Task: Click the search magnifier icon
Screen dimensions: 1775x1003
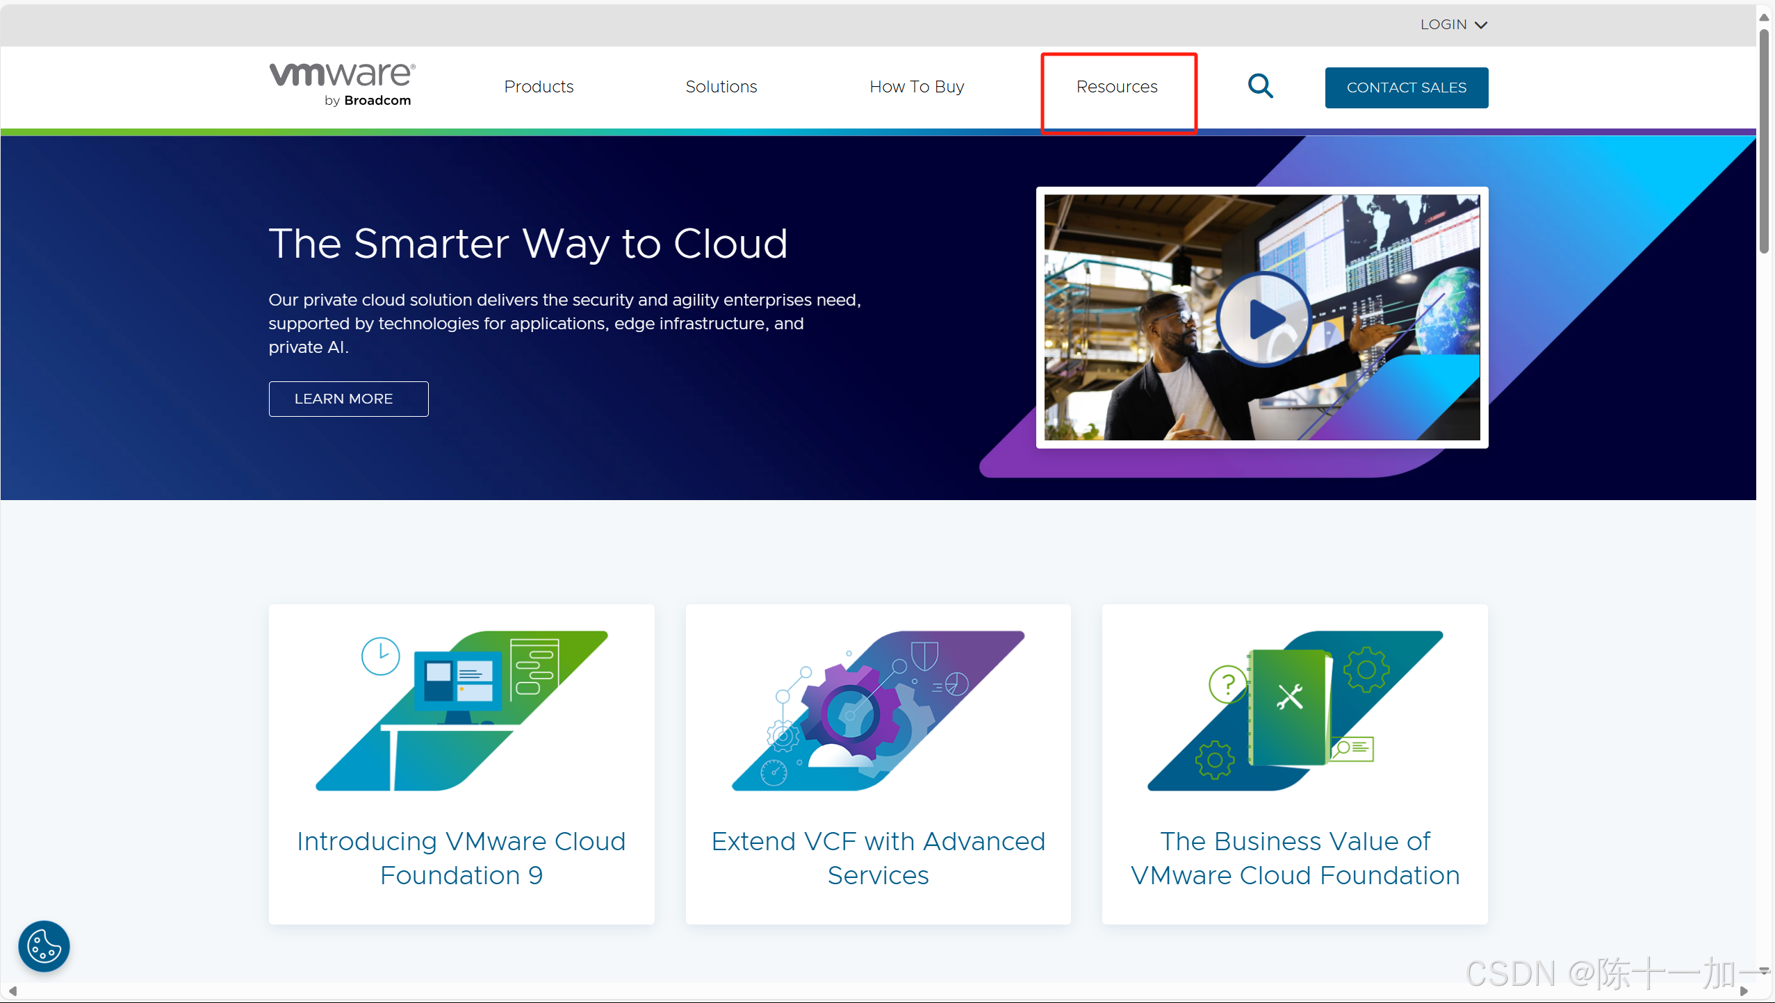Action: pyautogui.click(x=1260, y=87)
